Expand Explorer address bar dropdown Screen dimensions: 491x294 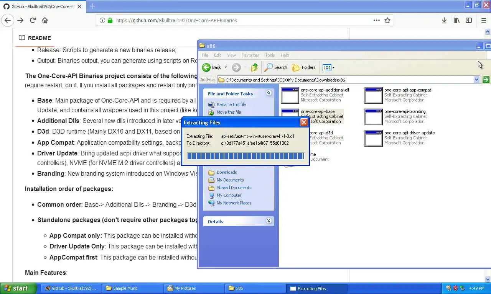click(x=476, y=80)
